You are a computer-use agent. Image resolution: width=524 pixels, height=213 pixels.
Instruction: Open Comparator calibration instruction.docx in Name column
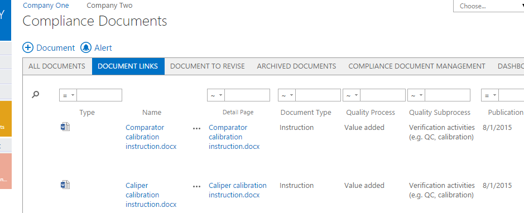151,137
